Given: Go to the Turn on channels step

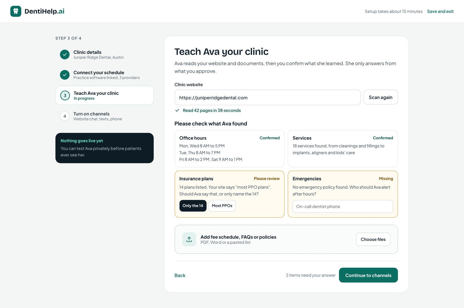Looking at the screenshot, I should click(104, 116).
